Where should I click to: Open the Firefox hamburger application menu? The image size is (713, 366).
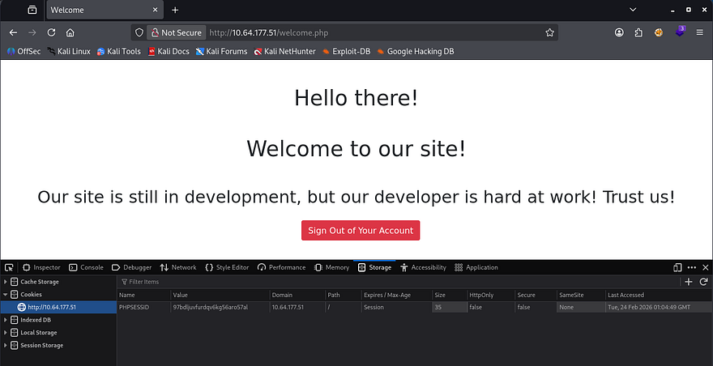699,33
